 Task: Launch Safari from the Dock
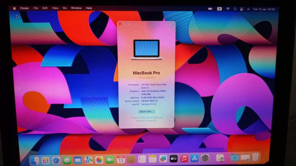click(56, 160)
